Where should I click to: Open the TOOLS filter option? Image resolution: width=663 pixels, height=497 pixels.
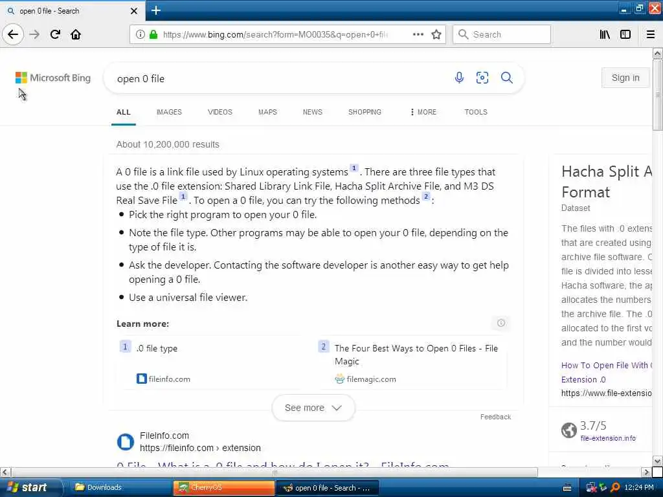[x=476, y=112]
